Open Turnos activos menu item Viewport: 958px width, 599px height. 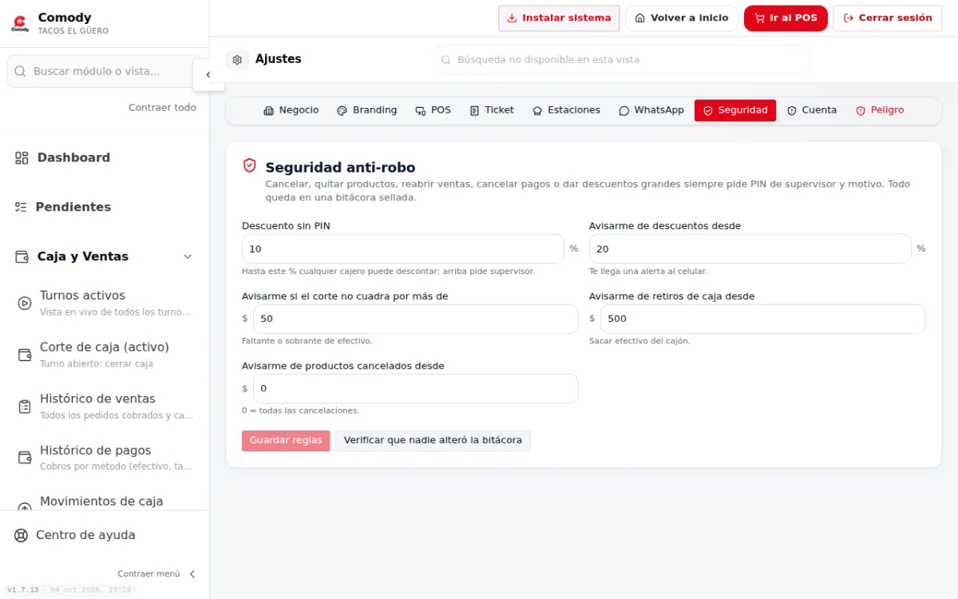pyautogui.click(x=105, y=303)
